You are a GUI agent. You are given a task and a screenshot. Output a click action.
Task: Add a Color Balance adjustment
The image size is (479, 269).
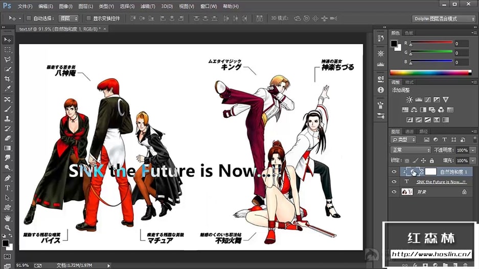click(x=414, y=110)
